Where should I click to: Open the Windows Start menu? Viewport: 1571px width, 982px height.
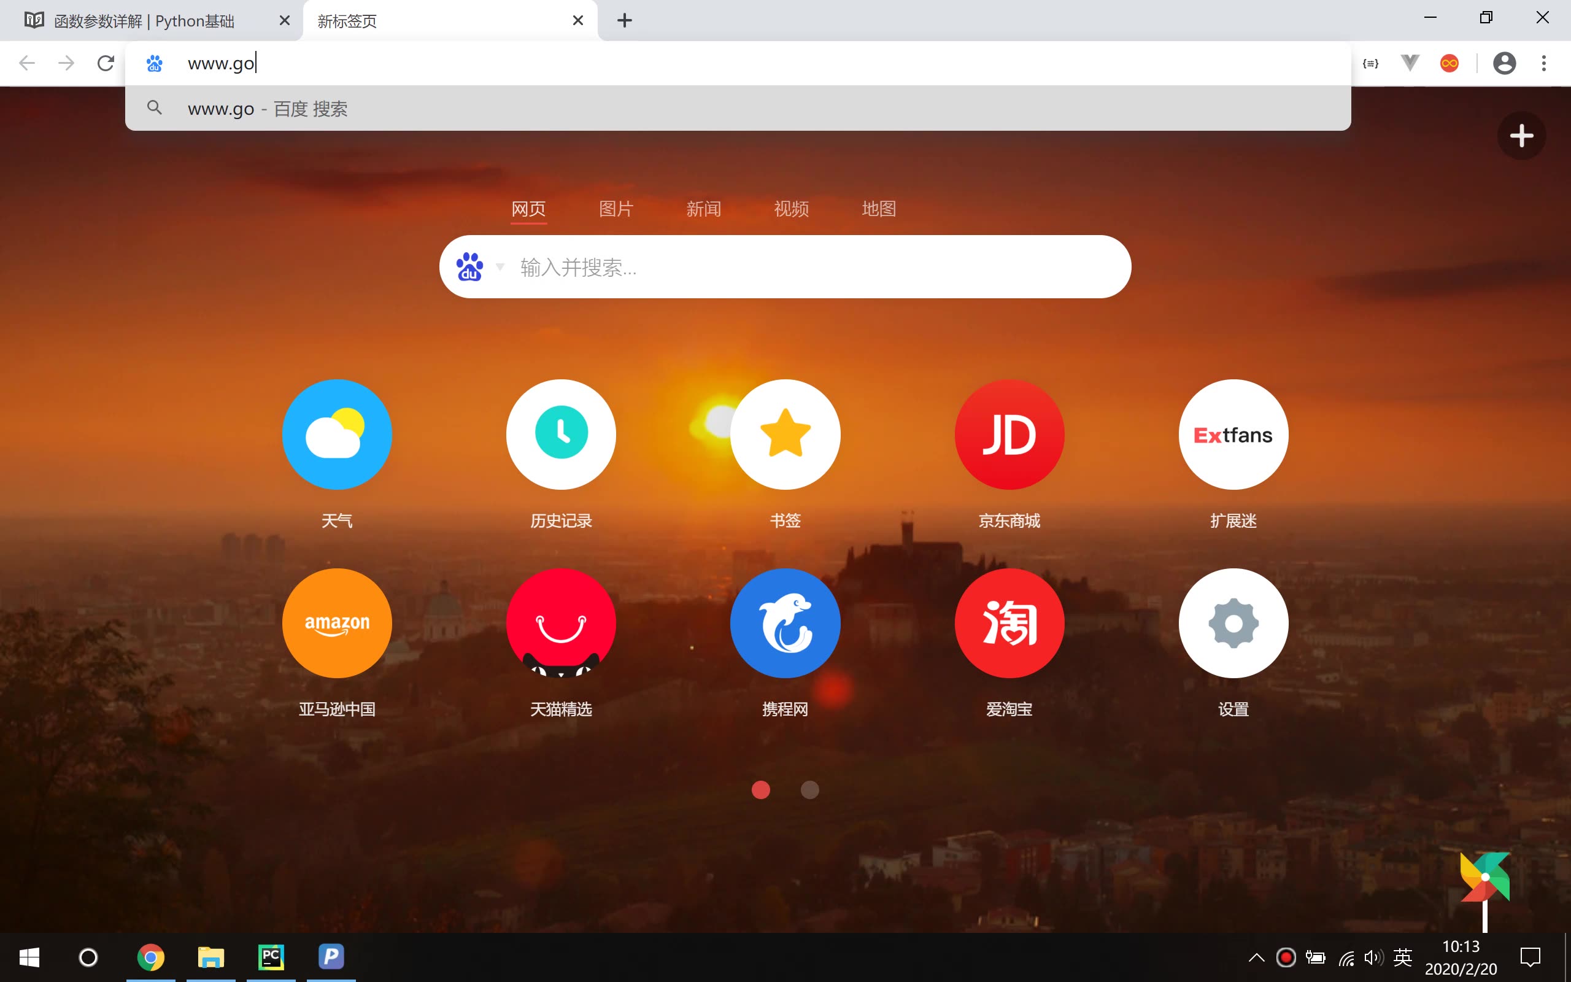(29, 957)
